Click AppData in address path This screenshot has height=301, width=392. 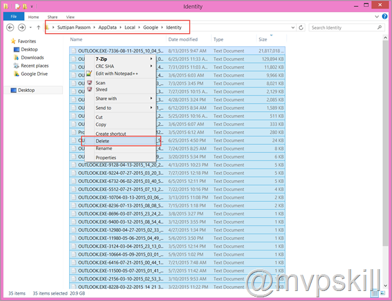(107, 27)
